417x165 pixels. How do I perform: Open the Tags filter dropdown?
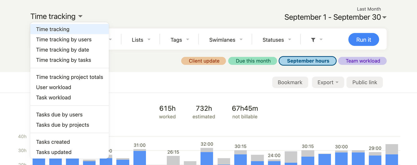coord(180,40)
